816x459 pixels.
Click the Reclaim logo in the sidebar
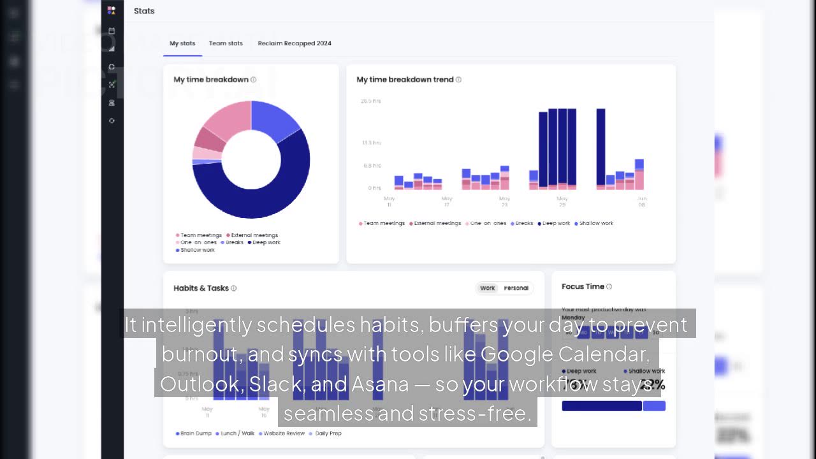coord(112,10)
